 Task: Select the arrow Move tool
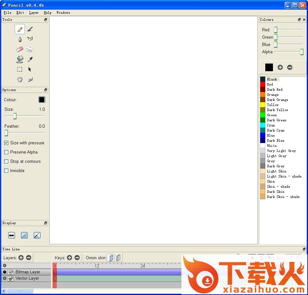coord(30,69)
